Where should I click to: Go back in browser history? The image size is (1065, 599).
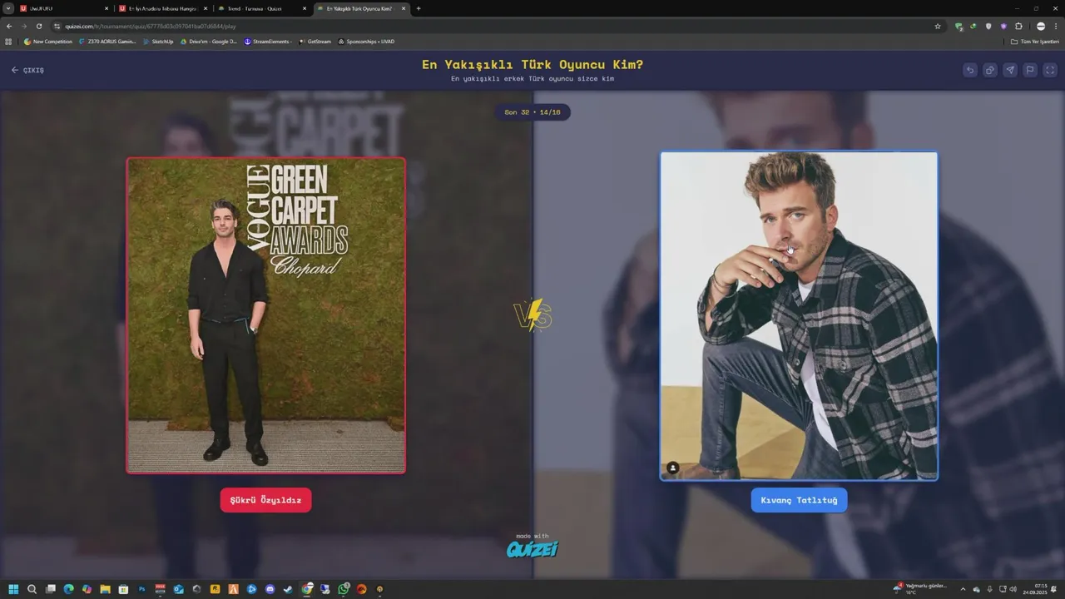[x=9, y=26]
